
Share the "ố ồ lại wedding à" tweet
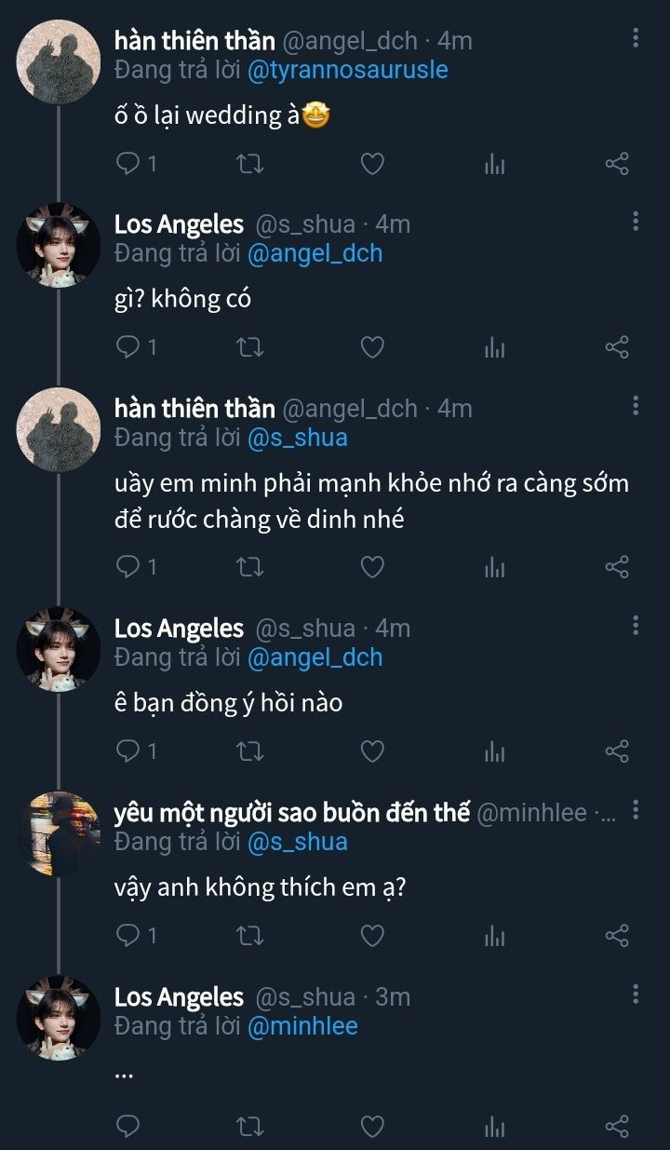[617, 165]
